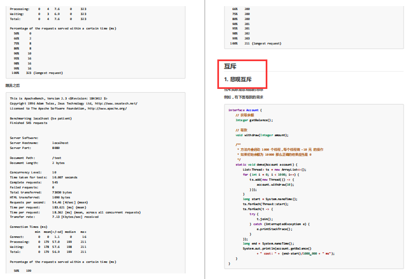The image size is (413, 279).
Task: Click the '211 (longest request)' entry
Action: click(x=262, y=43)
